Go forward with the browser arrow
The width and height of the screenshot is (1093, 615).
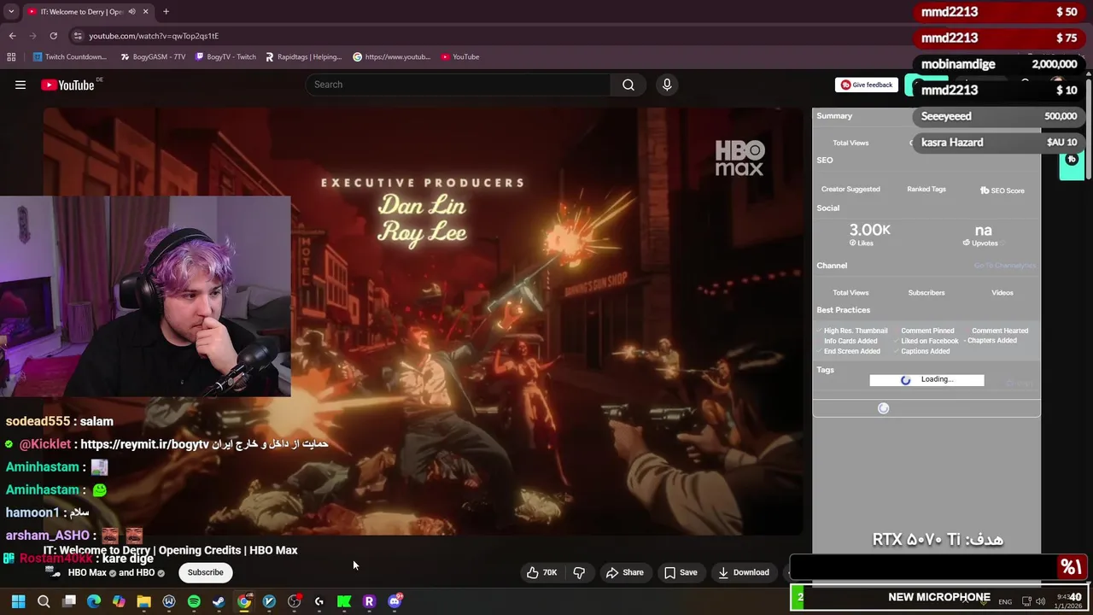32,36
